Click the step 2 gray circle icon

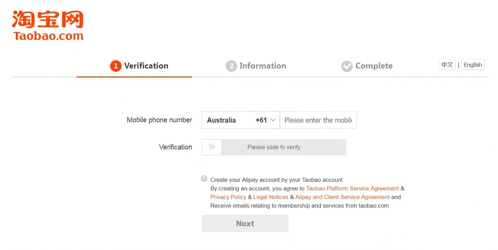(x=231, y=66)
